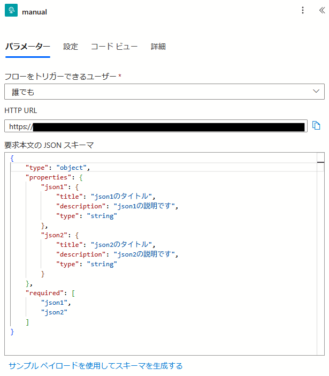Image resolution: width=329 pixels, height=376 pixels.
Task: Click the manual trigger icon
Action: (11, 11)
